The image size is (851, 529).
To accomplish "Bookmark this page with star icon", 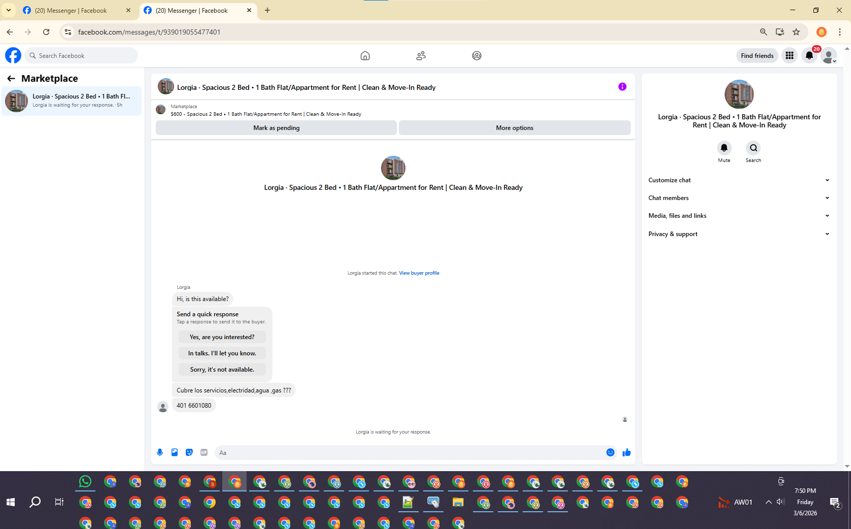I will coord(796,32).
